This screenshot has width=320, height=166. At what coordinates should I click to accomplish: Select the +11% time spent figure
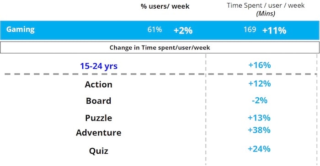coord(274,30)
